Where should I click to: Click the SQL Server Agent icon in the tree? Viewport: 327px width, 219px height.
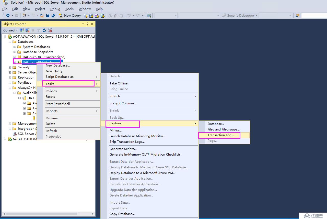pos(15,134)
